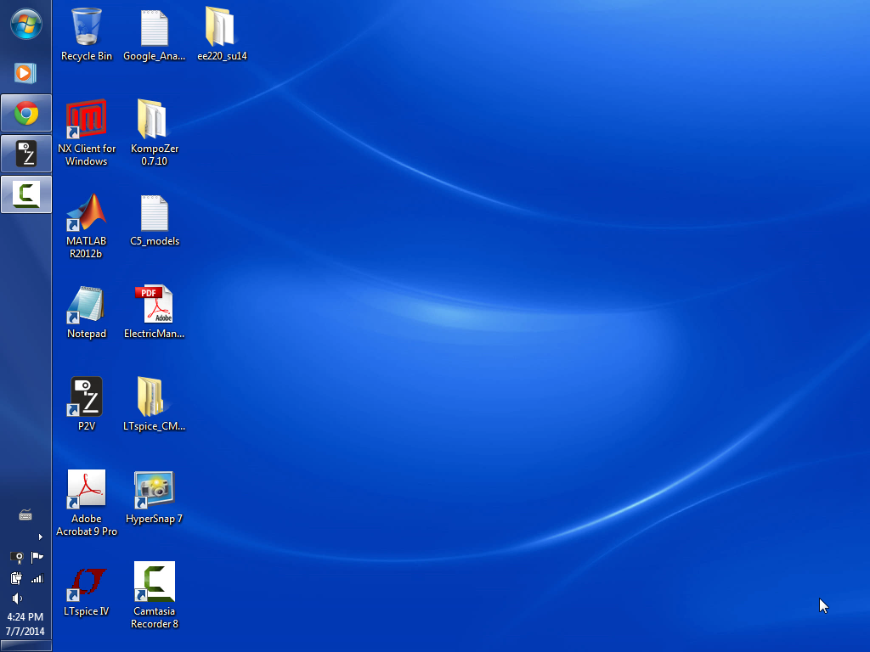
Task: Launch Camtasia Recorder 8 desktop shortcut
Action: 154,595
